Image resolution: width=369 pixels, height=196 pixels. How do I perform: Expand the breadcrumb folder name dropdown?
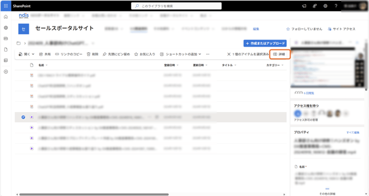point(93,43)
